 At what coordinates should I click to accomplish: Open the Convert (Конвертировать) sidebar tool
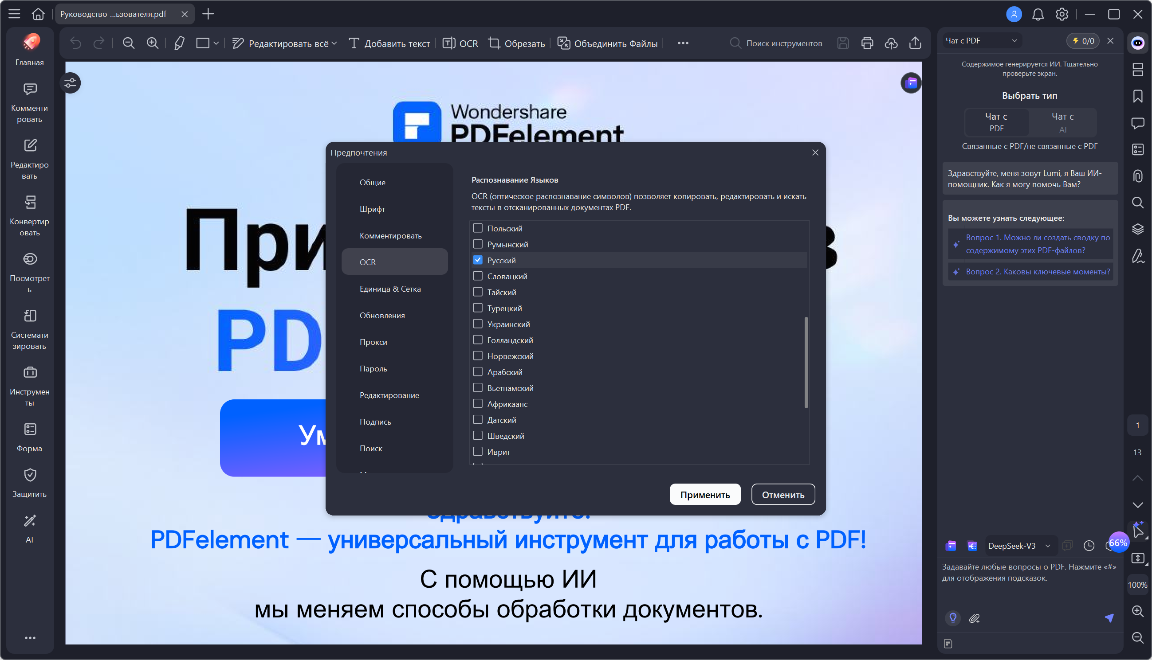(x=30, y=203)
